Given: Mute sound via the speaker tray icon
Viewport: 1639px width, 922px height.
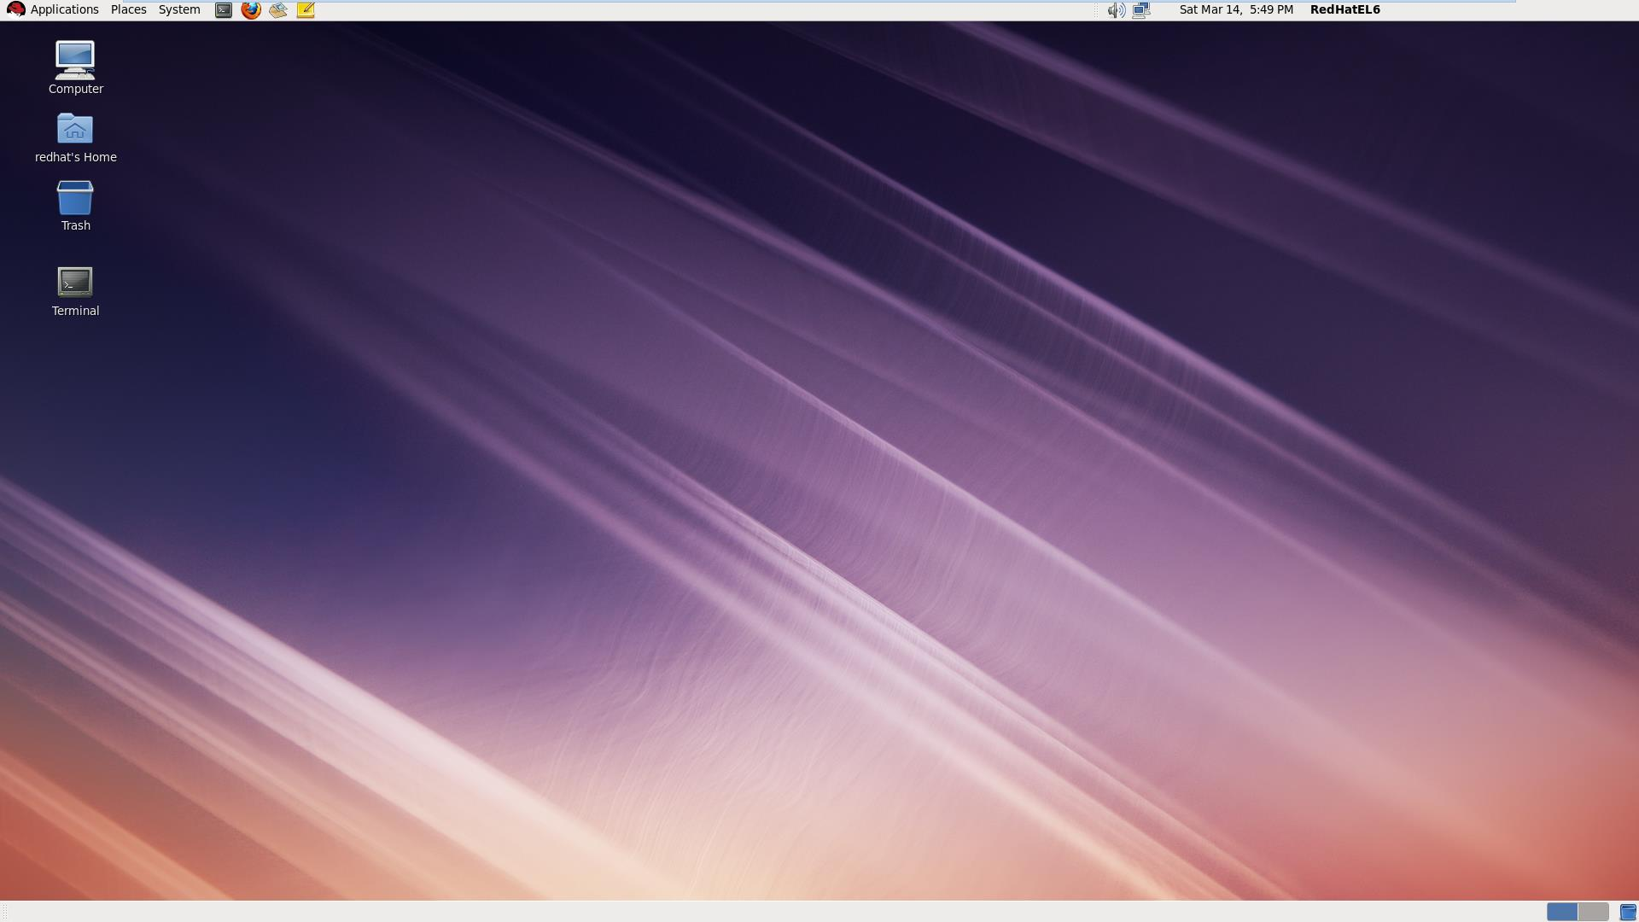Looking at the screenshot, I should (x=1115, y=9).
